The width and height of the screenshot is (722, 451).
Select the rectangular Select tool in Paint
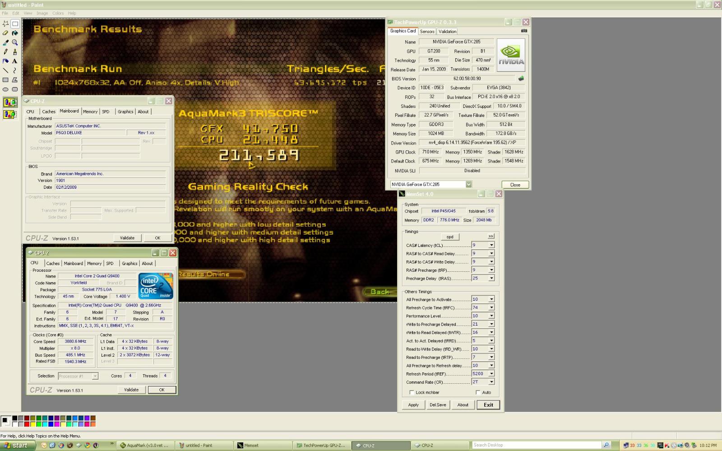coord(15,23)
